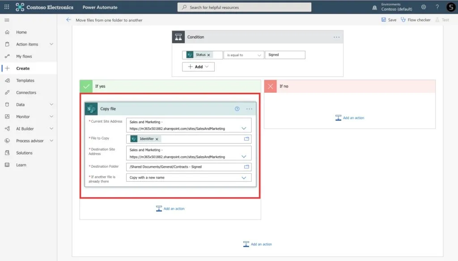Click the Process advisor icon

[x=7, y=141]
